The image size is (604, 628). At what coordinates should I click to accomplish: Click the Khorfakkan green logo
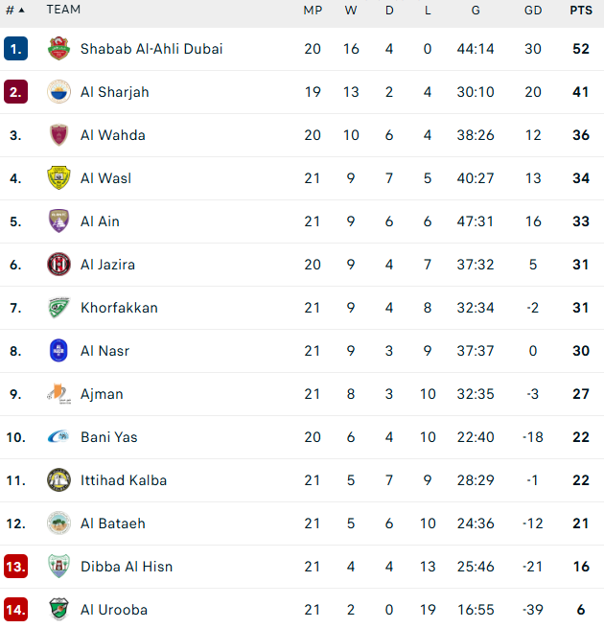tap(58, 308)
